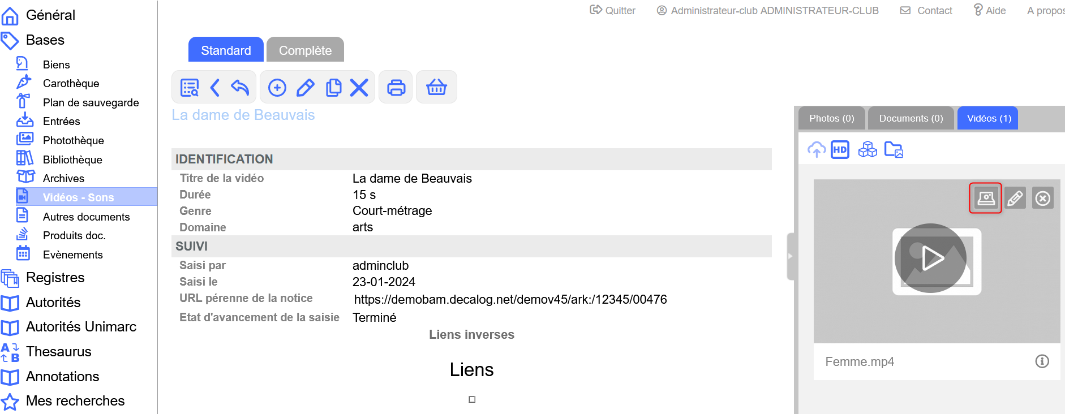This screenshot has height=414, width=1065.
Task: Add record to basket icon
Action: point(436,88)
